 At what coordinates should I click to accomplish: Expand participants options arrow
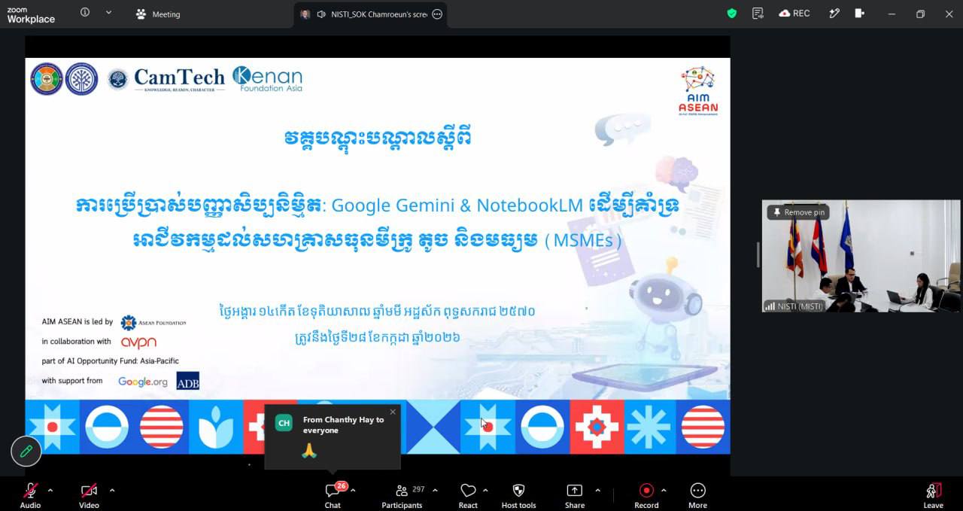435,491
